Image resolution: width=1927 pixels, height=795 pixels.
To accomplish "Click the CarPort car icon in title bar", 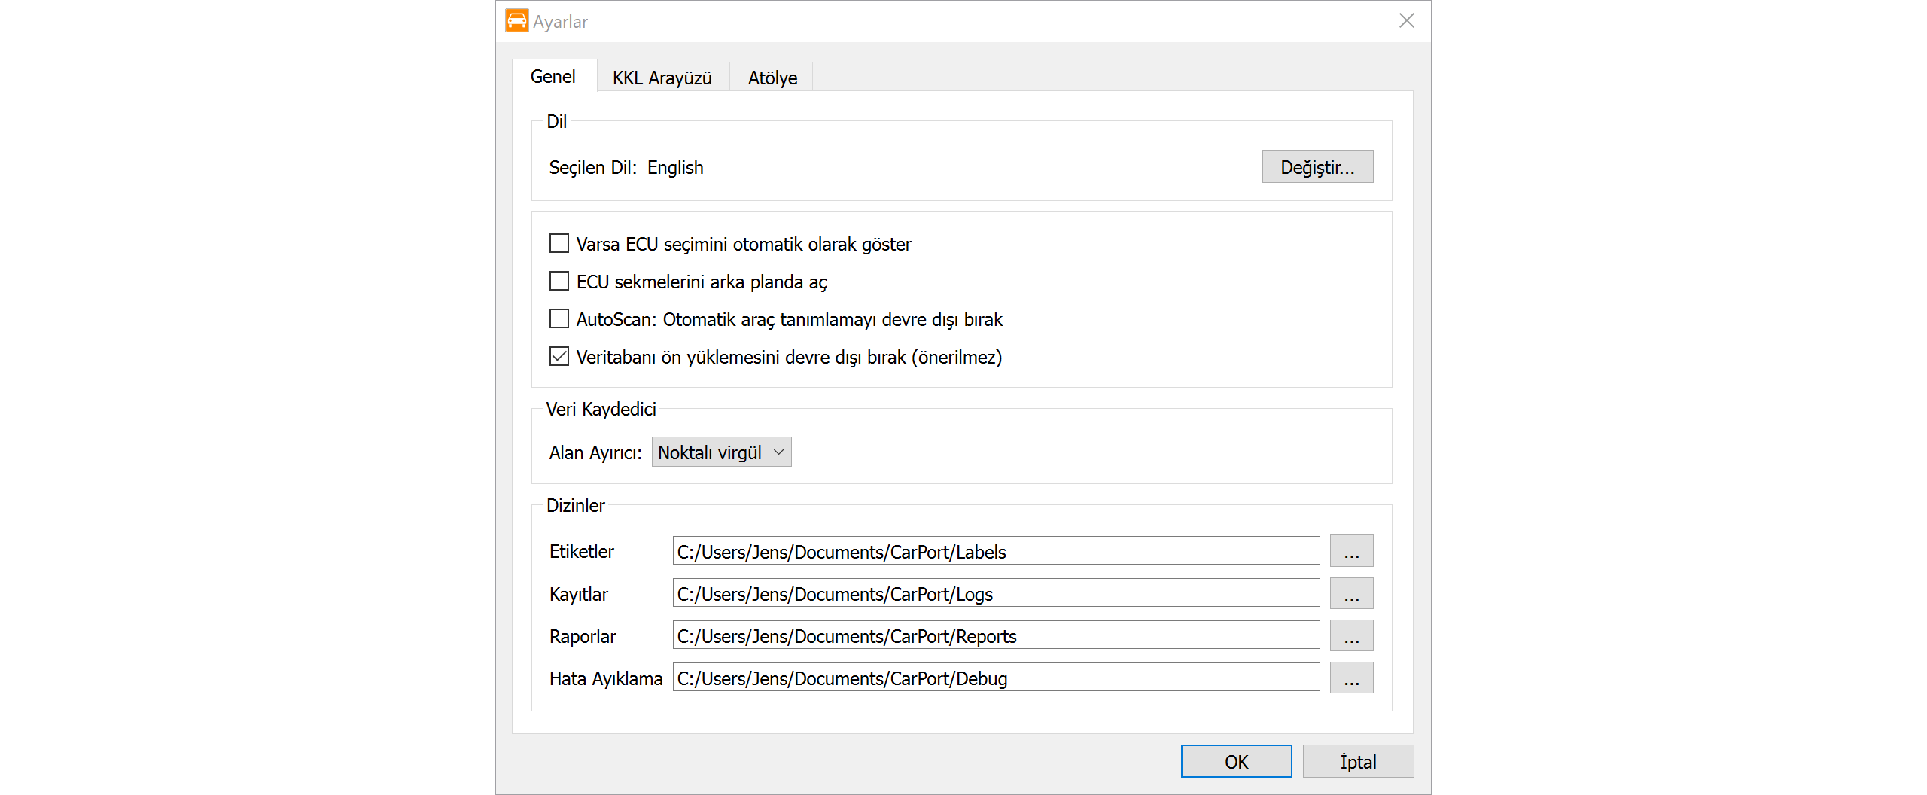I will [x=516, y=21].
